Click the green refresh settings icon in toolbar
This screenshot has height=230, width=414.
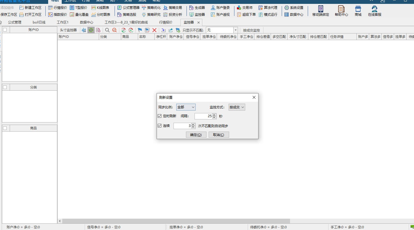91,30
